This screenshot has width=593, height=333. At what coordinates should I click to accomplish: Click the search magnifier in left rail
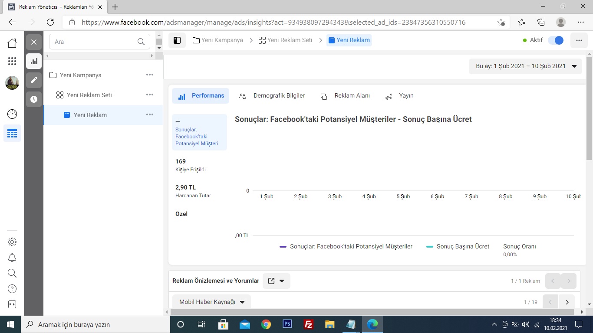click(x=12, y=273)
